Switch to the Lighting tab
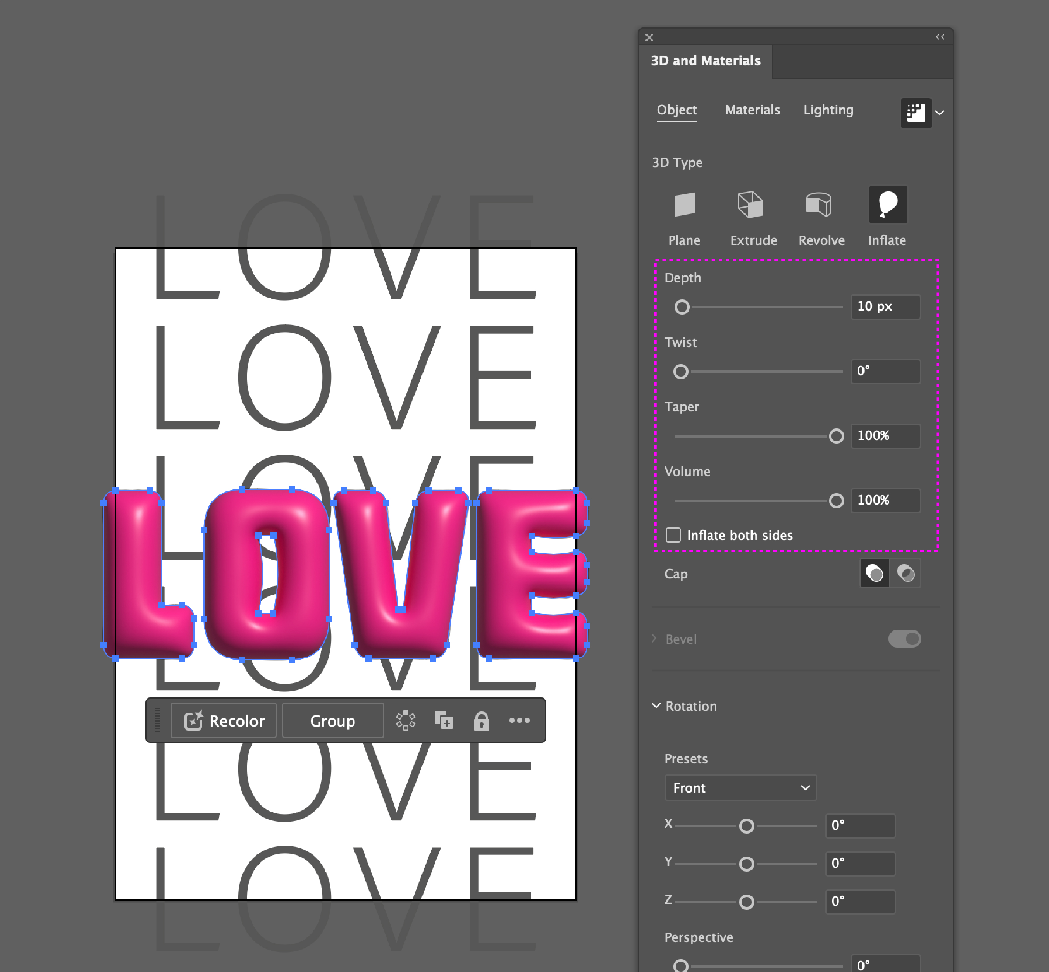The image size is (1049, 972). coord(828,110)
